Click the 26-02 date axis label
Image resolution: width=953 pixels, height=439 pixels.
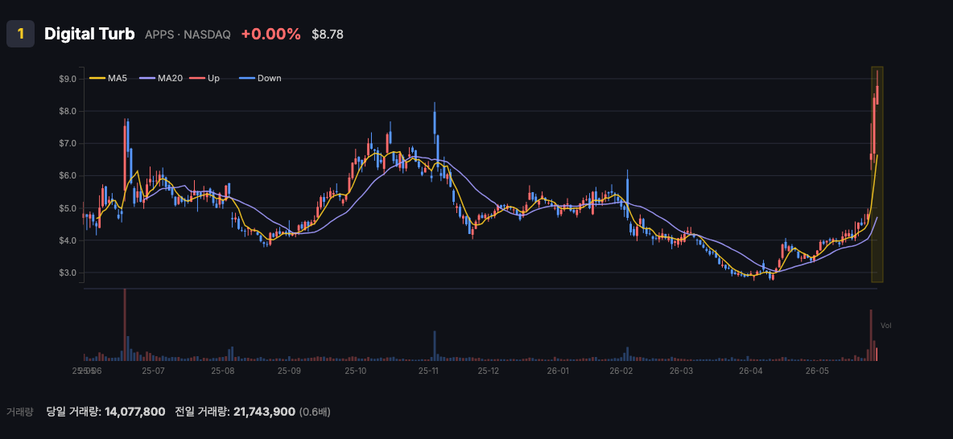pyautogui.click(x=621, y=371)
